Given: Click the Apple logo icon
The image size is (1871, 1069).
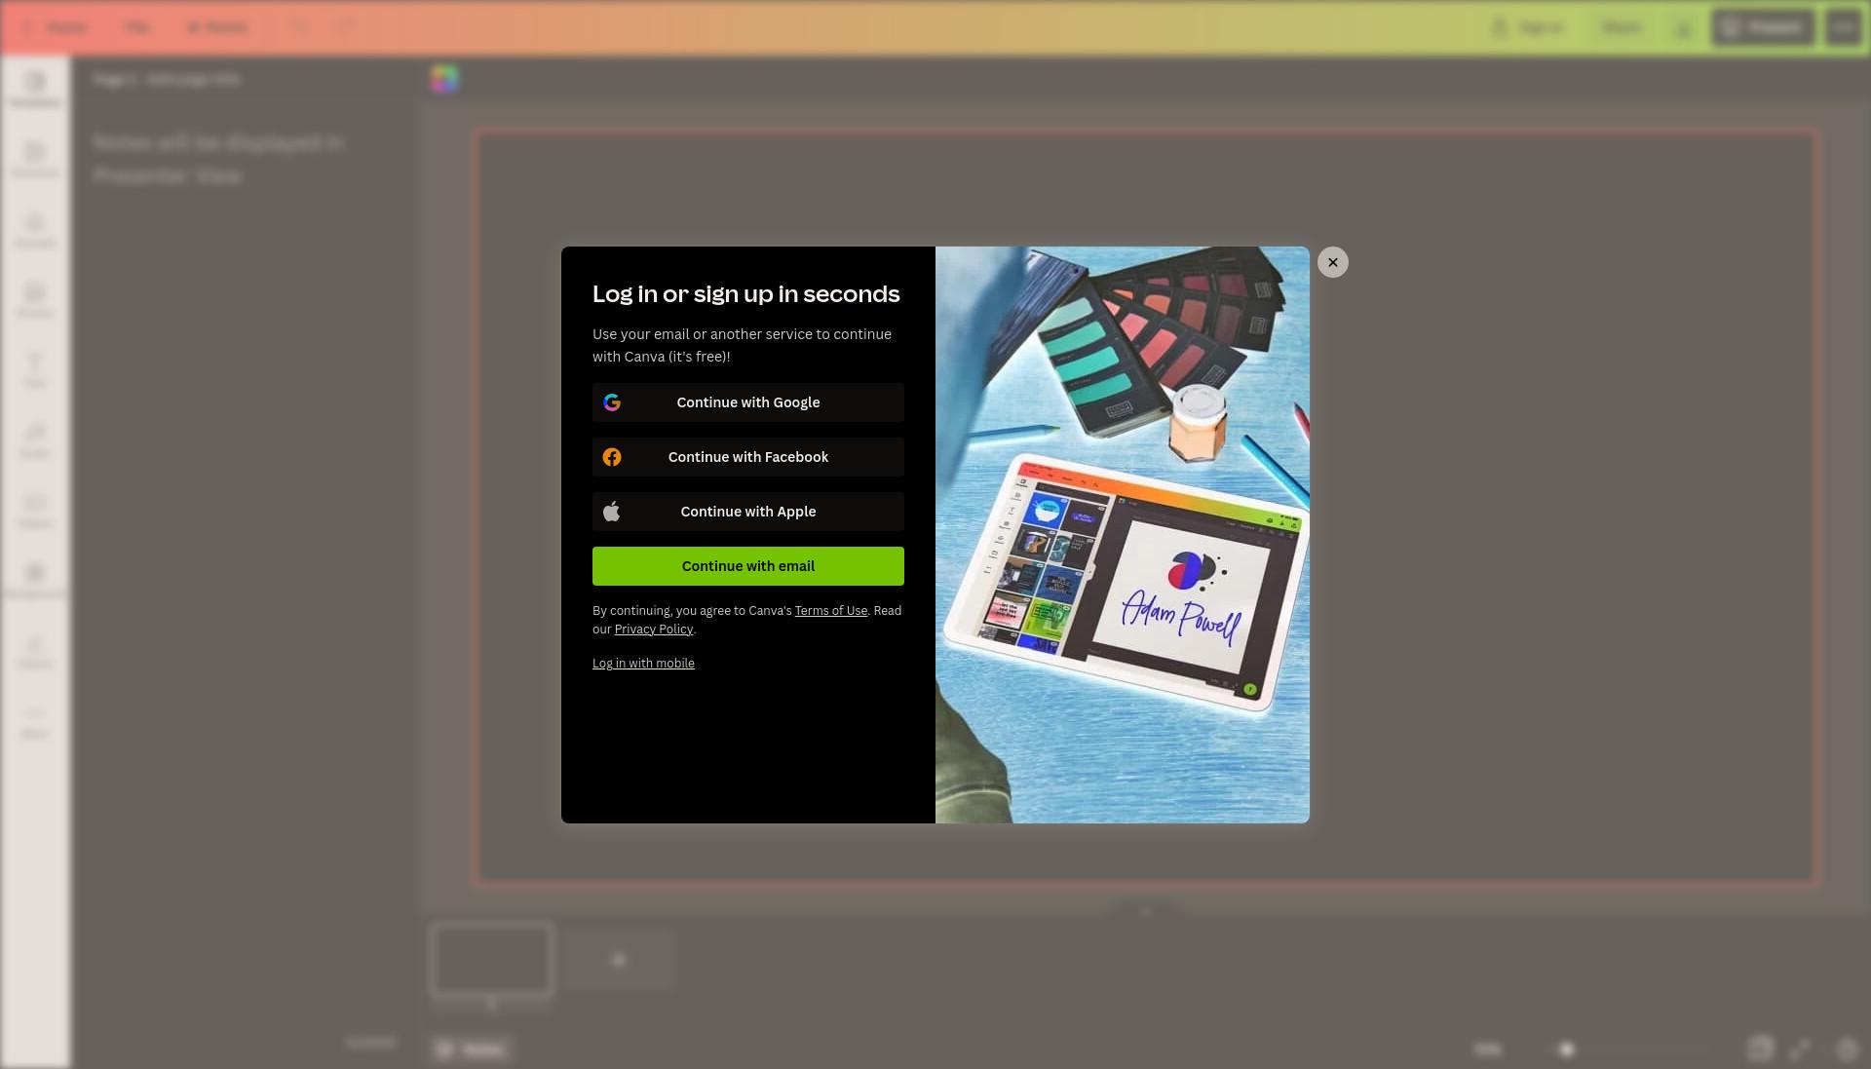Looking at the screenshot, I should [612, 512].
